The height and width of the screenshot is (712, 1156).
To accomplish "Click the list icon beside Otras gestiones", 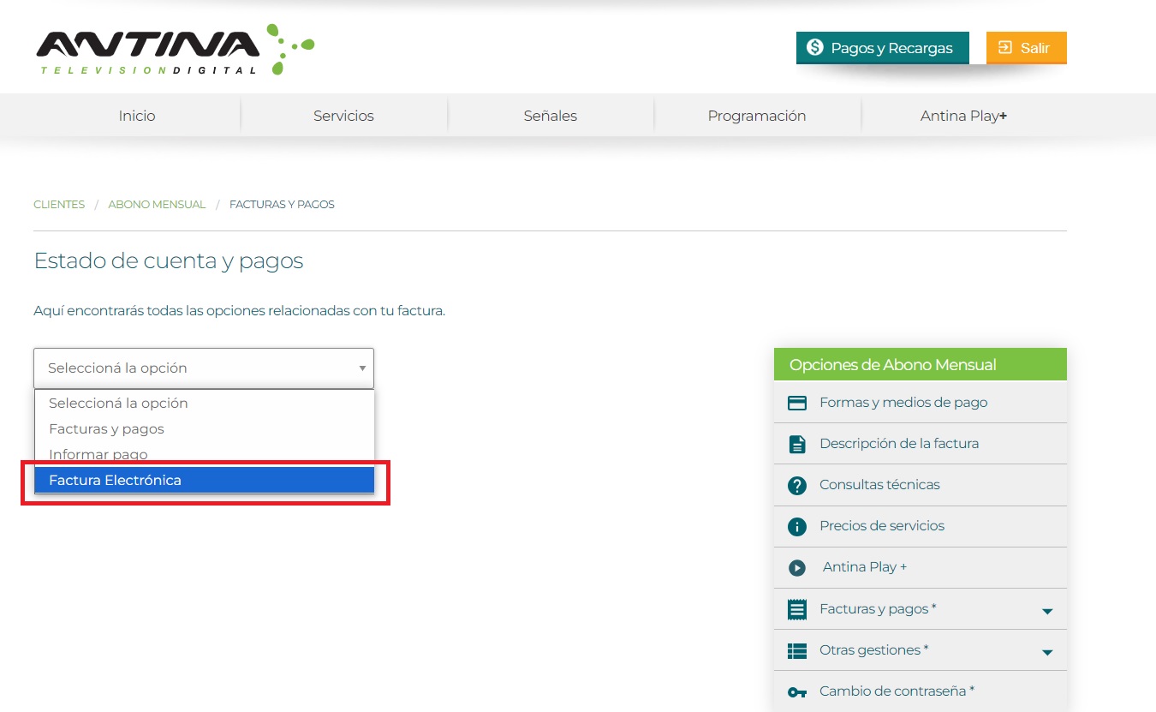I will coord(797,650).
